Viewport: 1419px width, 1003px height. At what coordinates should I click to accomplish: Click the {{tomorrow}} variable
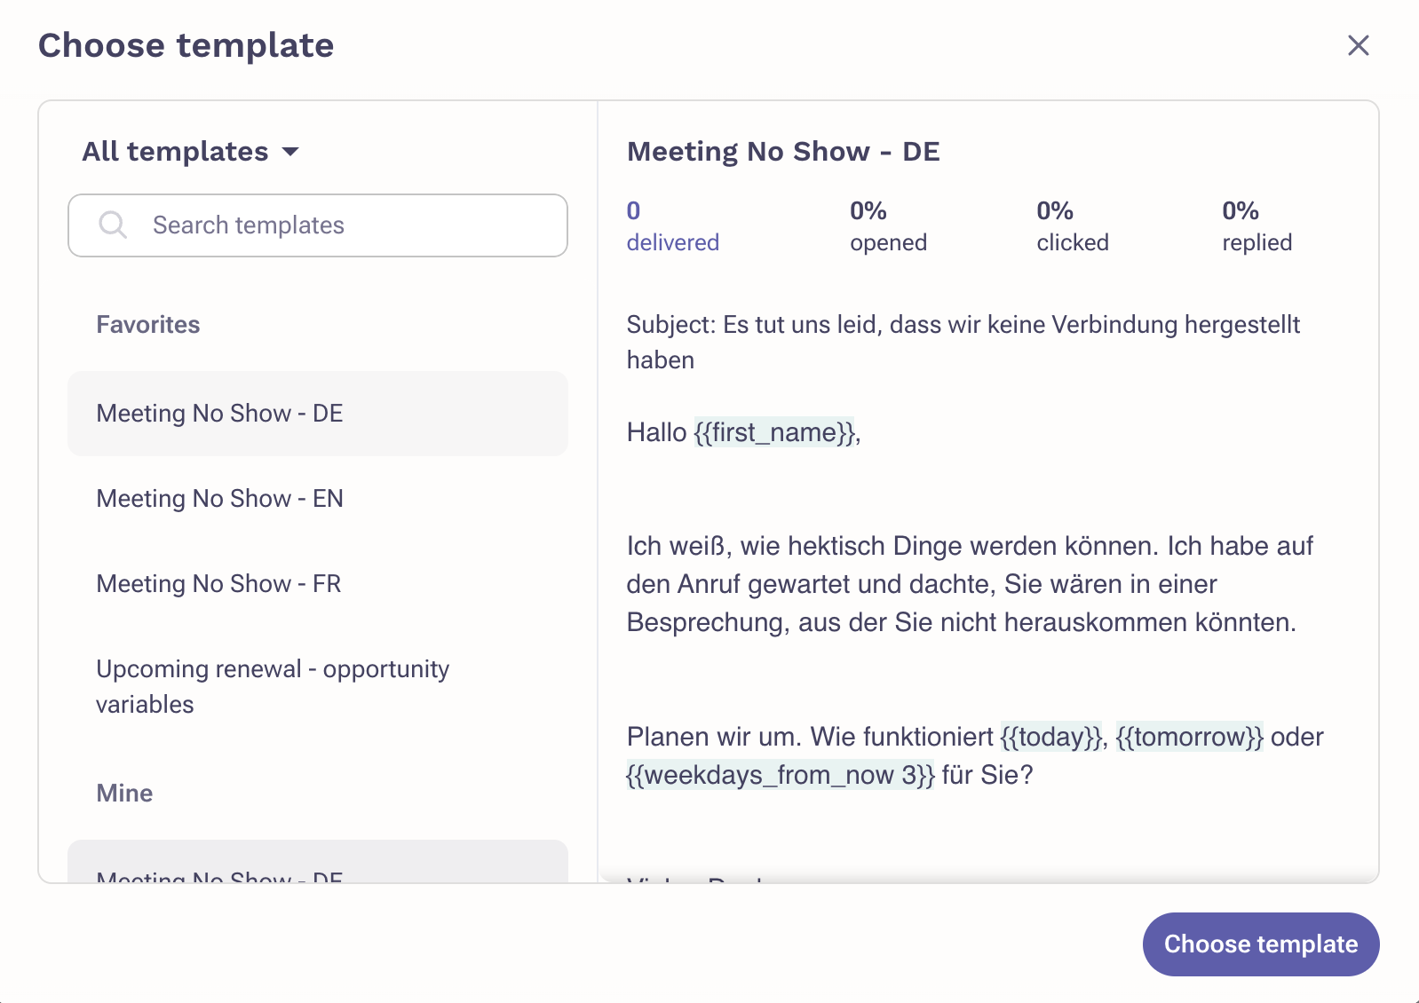click(1189, 737)
